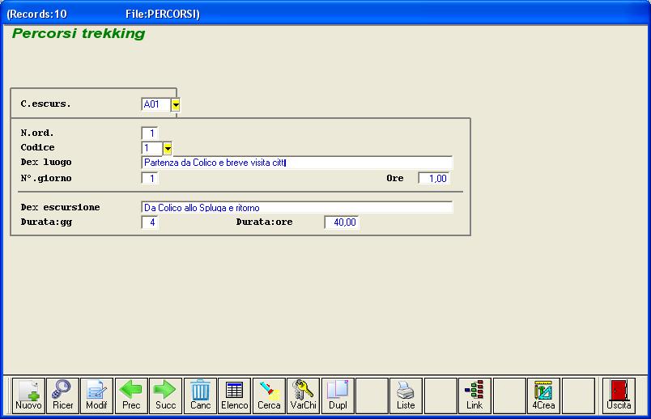Click the Durata:ore field showing 40,00
Screen dimensions: 651x419
click(x=341, y=222)
